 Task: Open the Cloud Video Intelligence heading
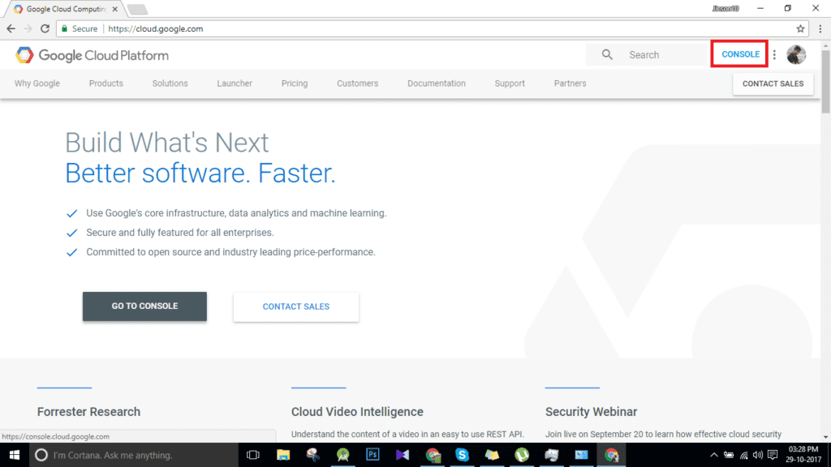[357, 411]
